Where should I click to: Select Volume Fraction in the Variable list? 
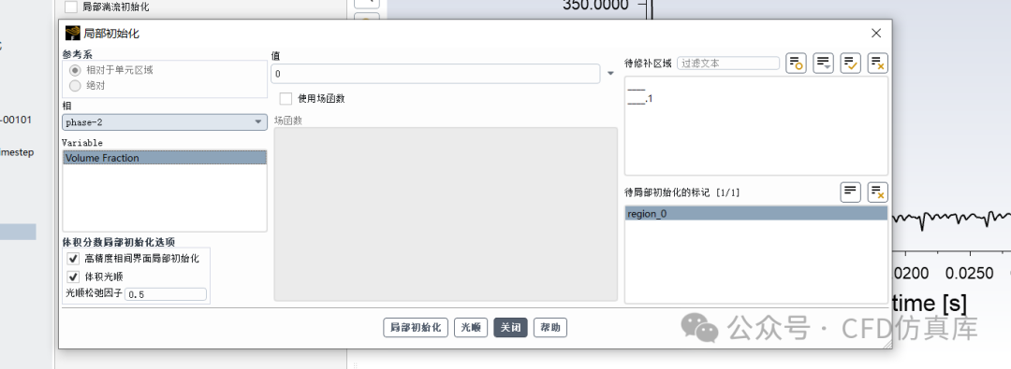pos(165,158)
